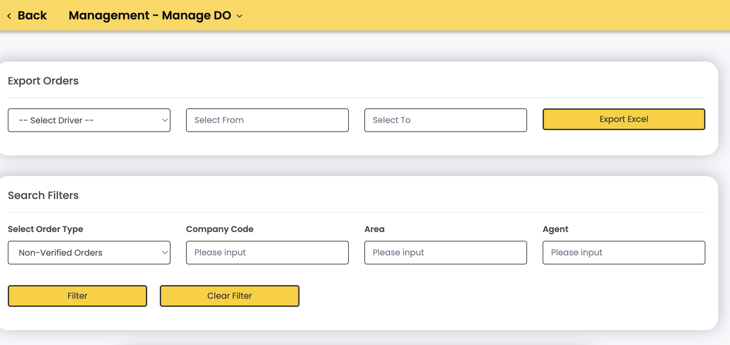
Task: Click the back arrow chevron icon
Action: click(9, 16)
